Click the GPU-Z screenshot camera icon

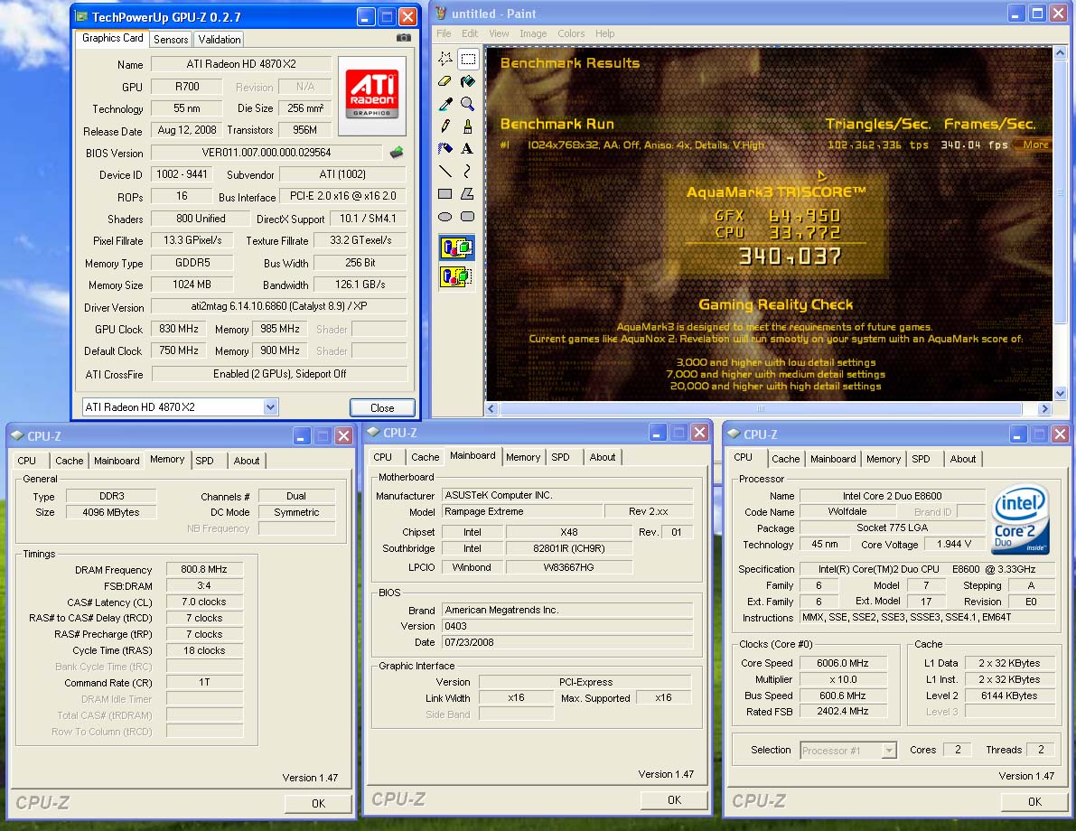tap(404, 38)
